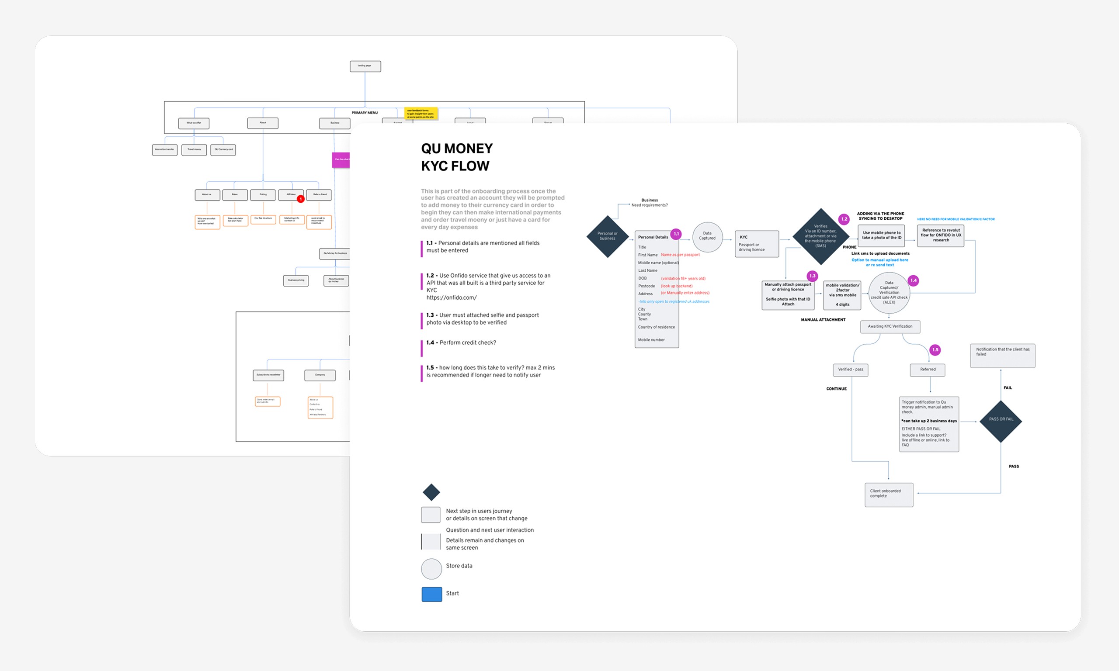Select the 'PASS OR FAIL' decision diamond
Image resolution: width=1119 pixels, height=671 pixels.
[1001, 420]
